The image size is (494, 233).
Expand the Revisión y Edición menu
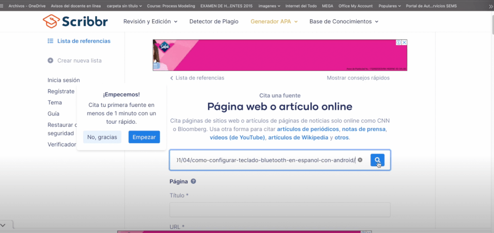(x=150, y=22)
